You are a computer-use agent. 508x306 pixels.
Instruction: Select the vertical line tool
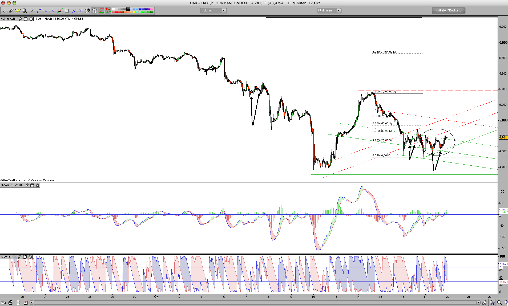pos(53,11)
